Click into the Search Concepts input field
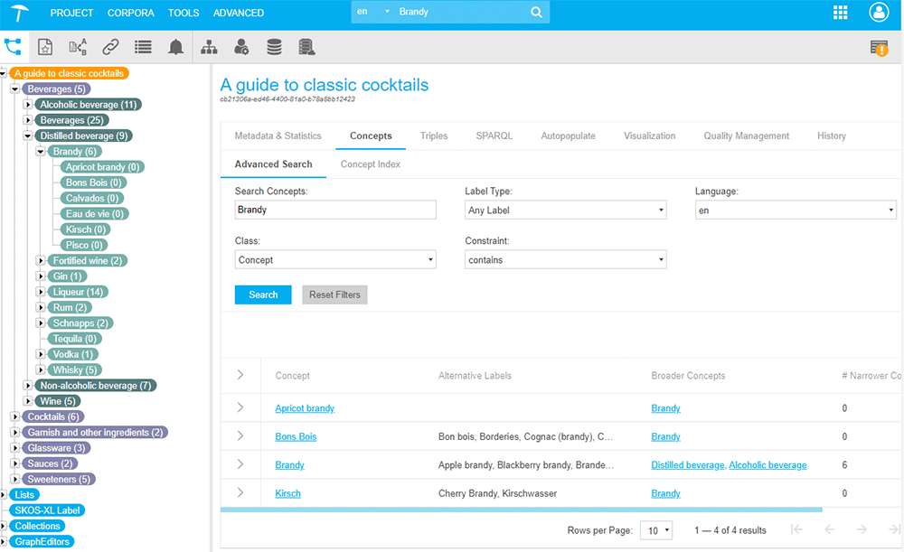Image resolution: width=904 pixels, height=552 pixels. (334, 211)
